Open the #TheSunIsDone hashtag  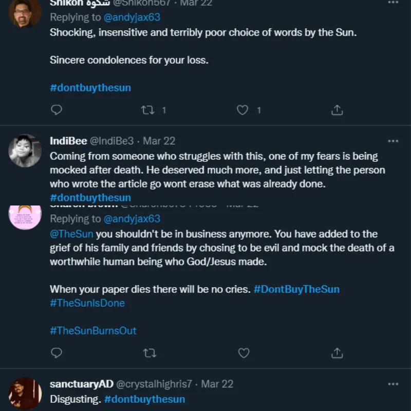(87, 303)
